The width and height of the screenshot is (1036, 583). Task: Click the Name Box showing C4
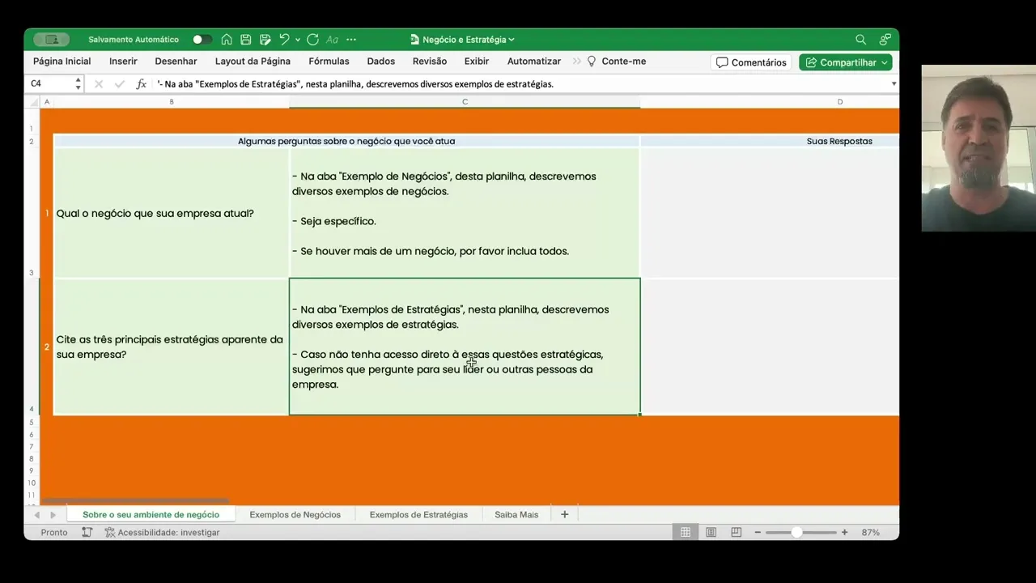(x=50, y=83)
